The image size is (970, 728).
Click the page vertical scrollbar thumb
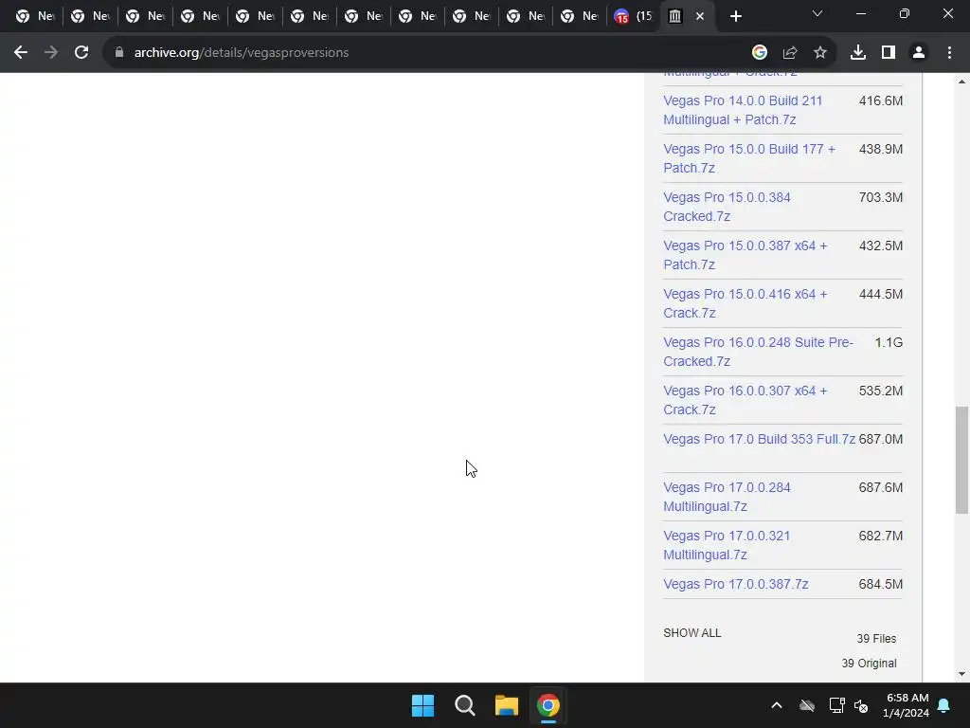[x=961, y=460]
